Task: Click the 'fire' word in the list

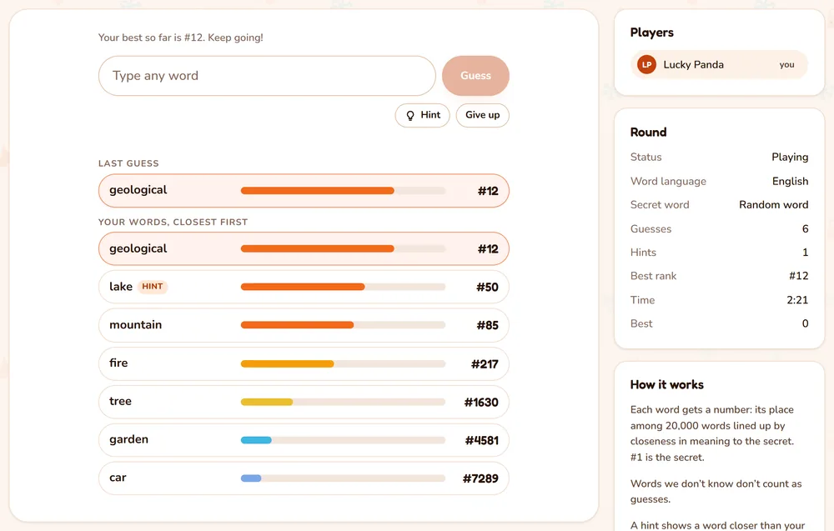Action: point(118,363)
